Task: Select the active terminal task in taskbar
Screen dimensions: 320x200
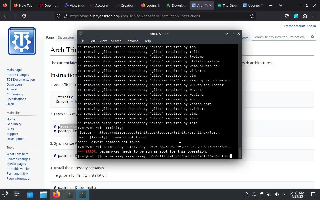Action: 82,194
